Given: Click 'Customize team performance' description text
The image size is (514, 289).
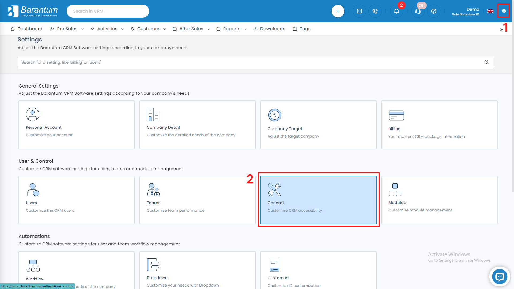Looking at the screenshot, I should coord(175,210).
